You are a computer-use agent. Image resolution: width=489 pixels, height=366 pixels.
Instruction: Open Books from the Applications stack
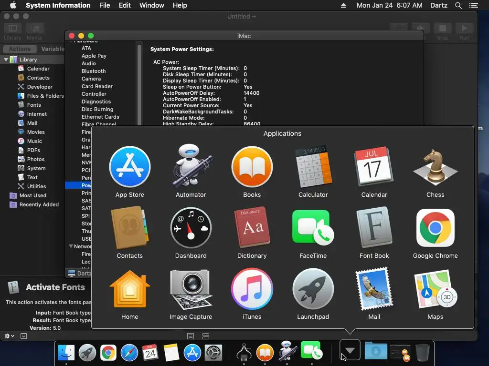252,167
